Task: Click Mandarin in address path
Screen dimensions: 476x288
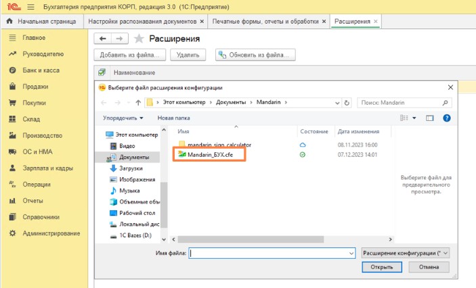Action: click(269, 103)
